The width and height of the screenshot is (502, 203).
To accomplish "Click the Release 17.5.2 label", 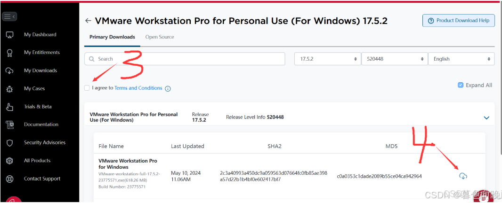I will (x=201, y=117).
